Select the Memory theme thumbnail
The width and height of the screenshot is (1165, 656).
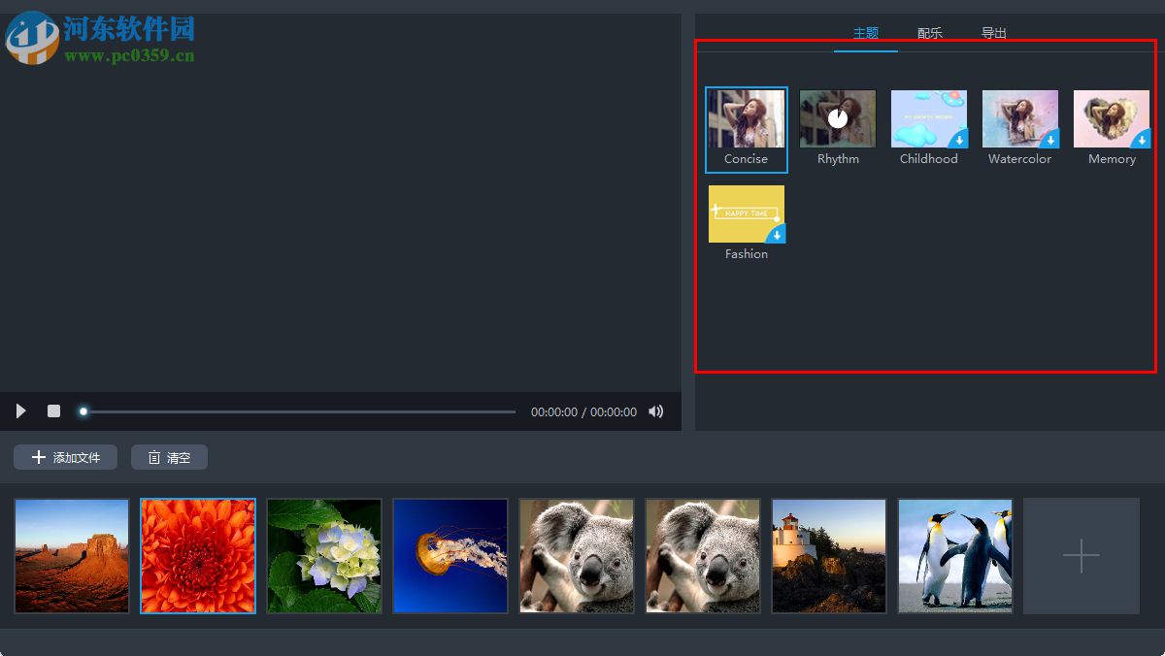1112,118
